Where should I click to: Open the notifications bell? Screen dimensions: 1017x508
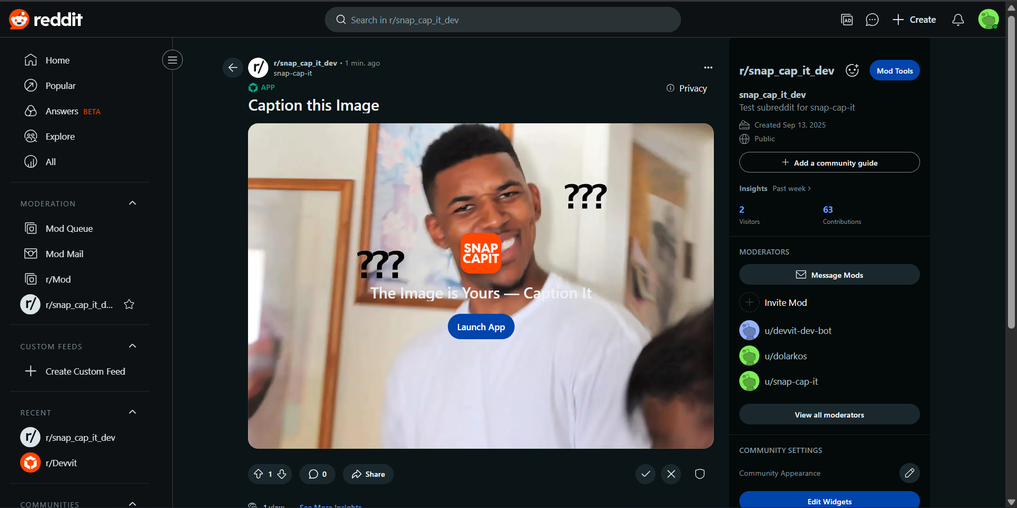(x=958, y=20)
